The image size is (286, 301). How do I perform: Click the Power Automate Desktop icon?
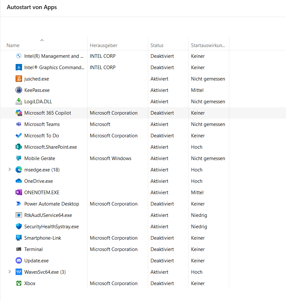pyautogui.click(x=18, y=204)
